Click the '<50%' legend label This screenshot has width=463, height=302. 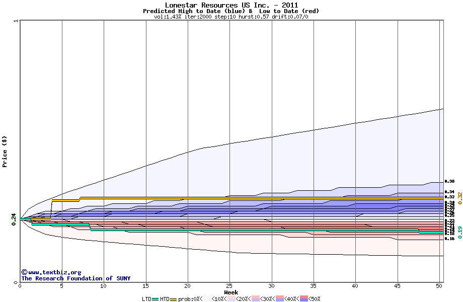315,299
